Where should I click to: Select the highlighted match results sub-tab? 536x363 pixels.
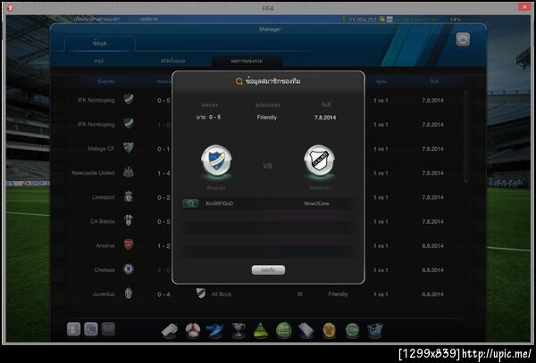tap(247, 61)
